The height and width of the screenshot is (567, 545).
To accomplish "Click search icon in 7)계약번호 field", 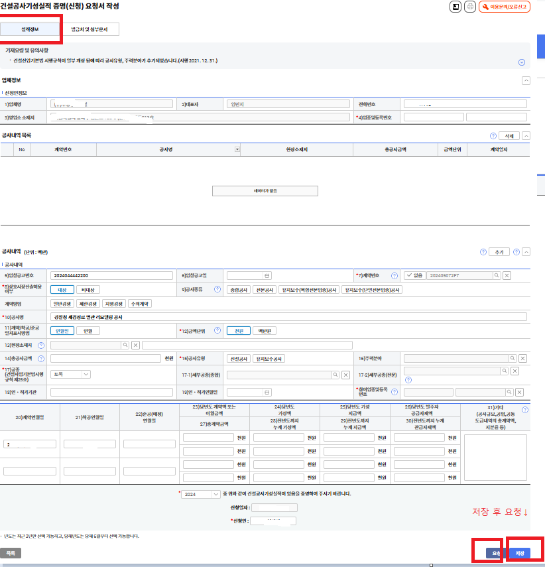I will click(x=497, y=276).
